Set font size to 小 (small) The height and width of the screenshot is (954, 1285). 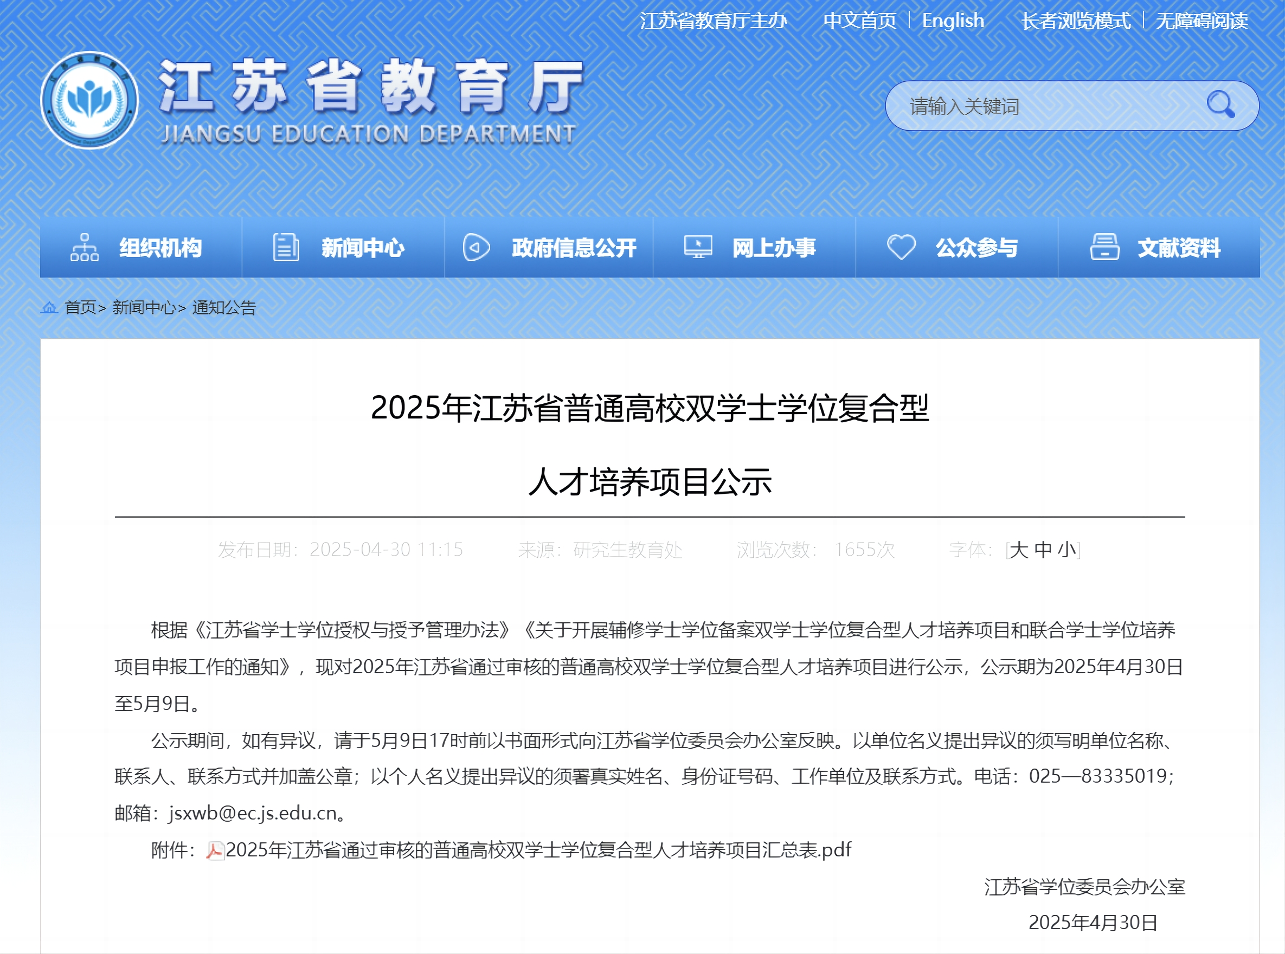click(x=1066, y=550)
